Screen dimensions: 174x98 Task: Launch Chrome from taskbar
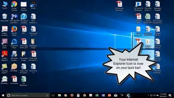tap(85, 95)
